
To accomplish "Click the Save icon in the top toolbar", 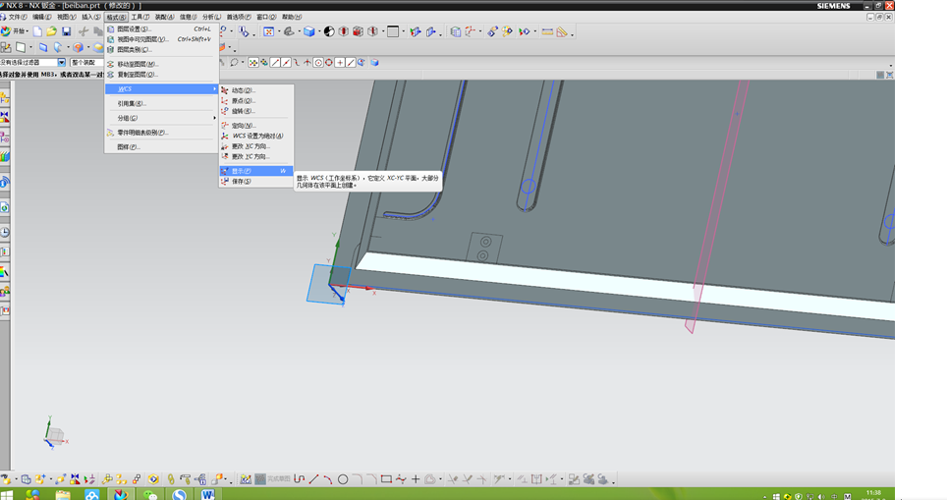I will point(67,31).
